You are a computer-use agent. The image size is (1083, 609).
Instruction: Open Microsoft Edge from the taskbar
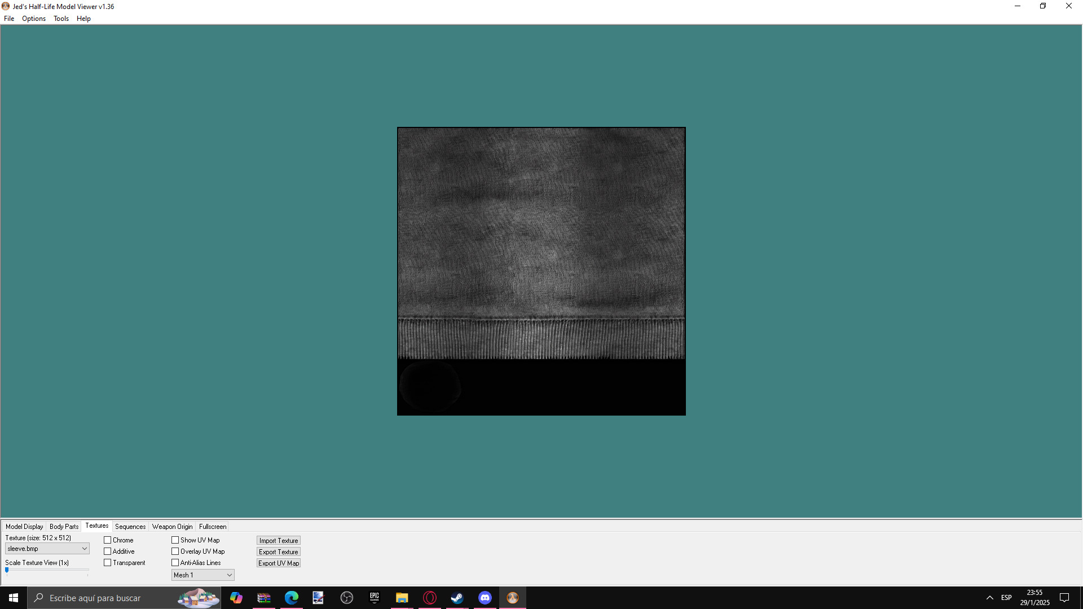point(291,598)
